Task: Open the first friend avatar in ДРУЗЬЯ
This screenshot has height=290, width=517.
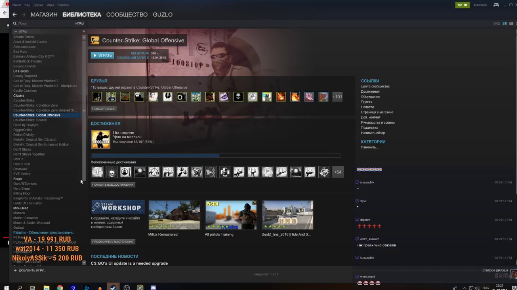Action: click(97, 97)
